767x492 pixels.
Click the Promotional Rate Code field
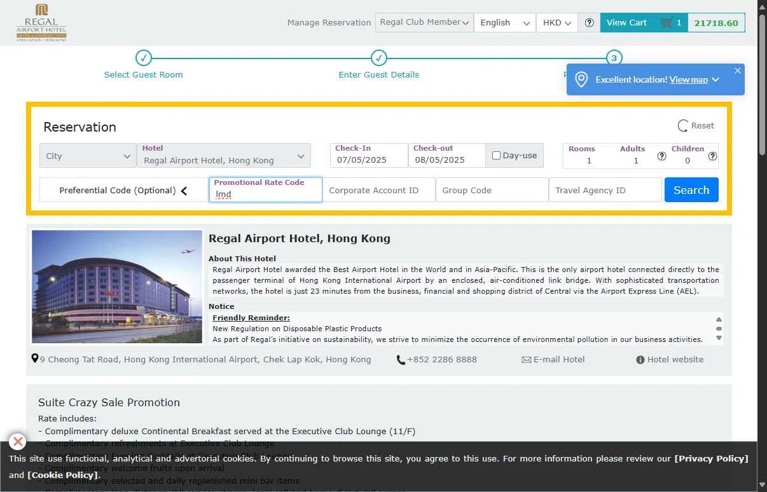tap(266, 190)
